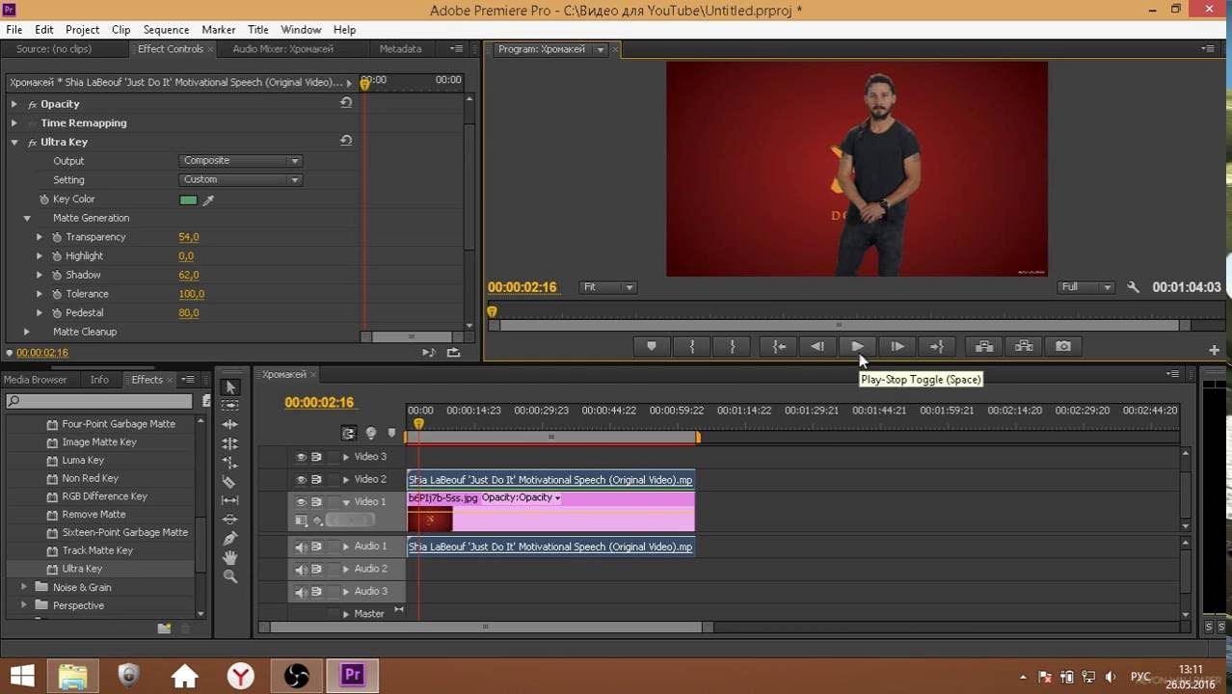Click the Mark Out button
This screenshot has height=694, width=1232.
733,346
